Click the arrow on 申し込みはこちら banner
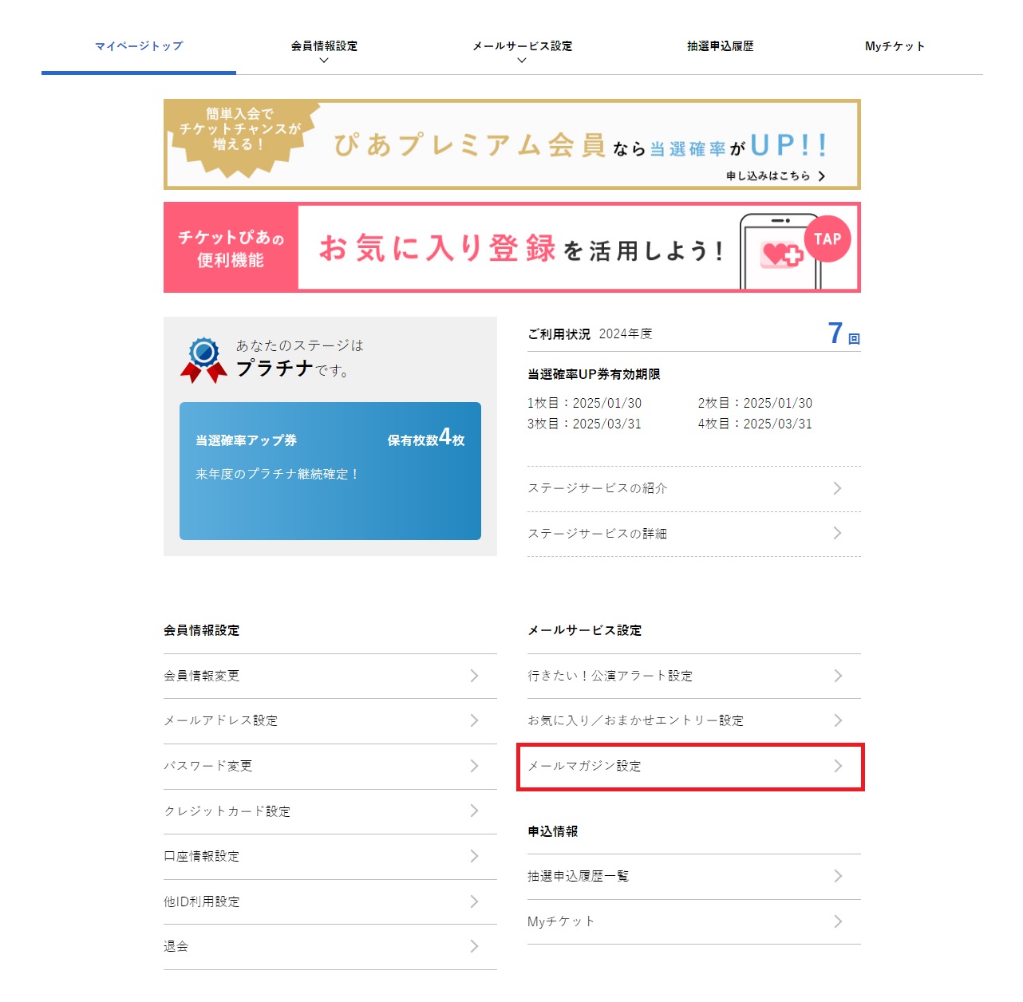The height and width of the screenshot is (1002, 1023). [822, 176]
